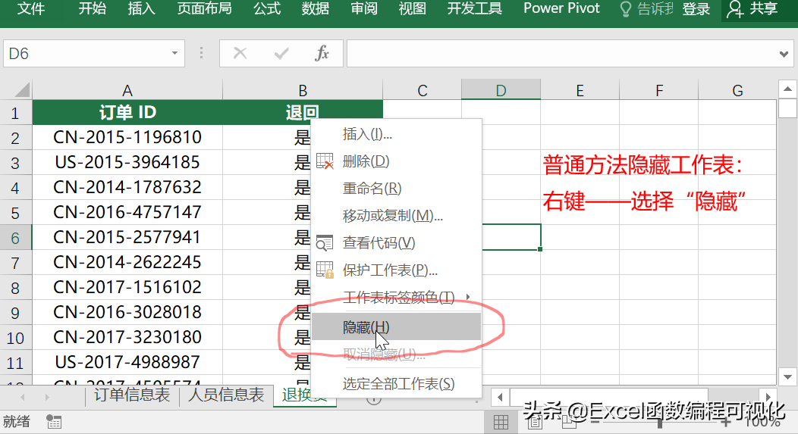Click cell CN-2017-1516102
This screenshot has width=798, height=434.
tap(127, 287)
